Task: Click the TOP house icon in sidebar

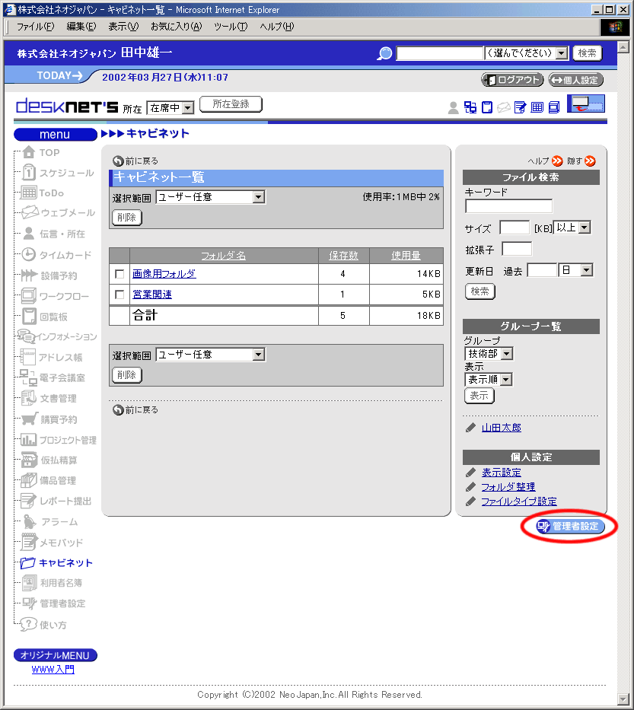Action: click(x=29, y=152)
